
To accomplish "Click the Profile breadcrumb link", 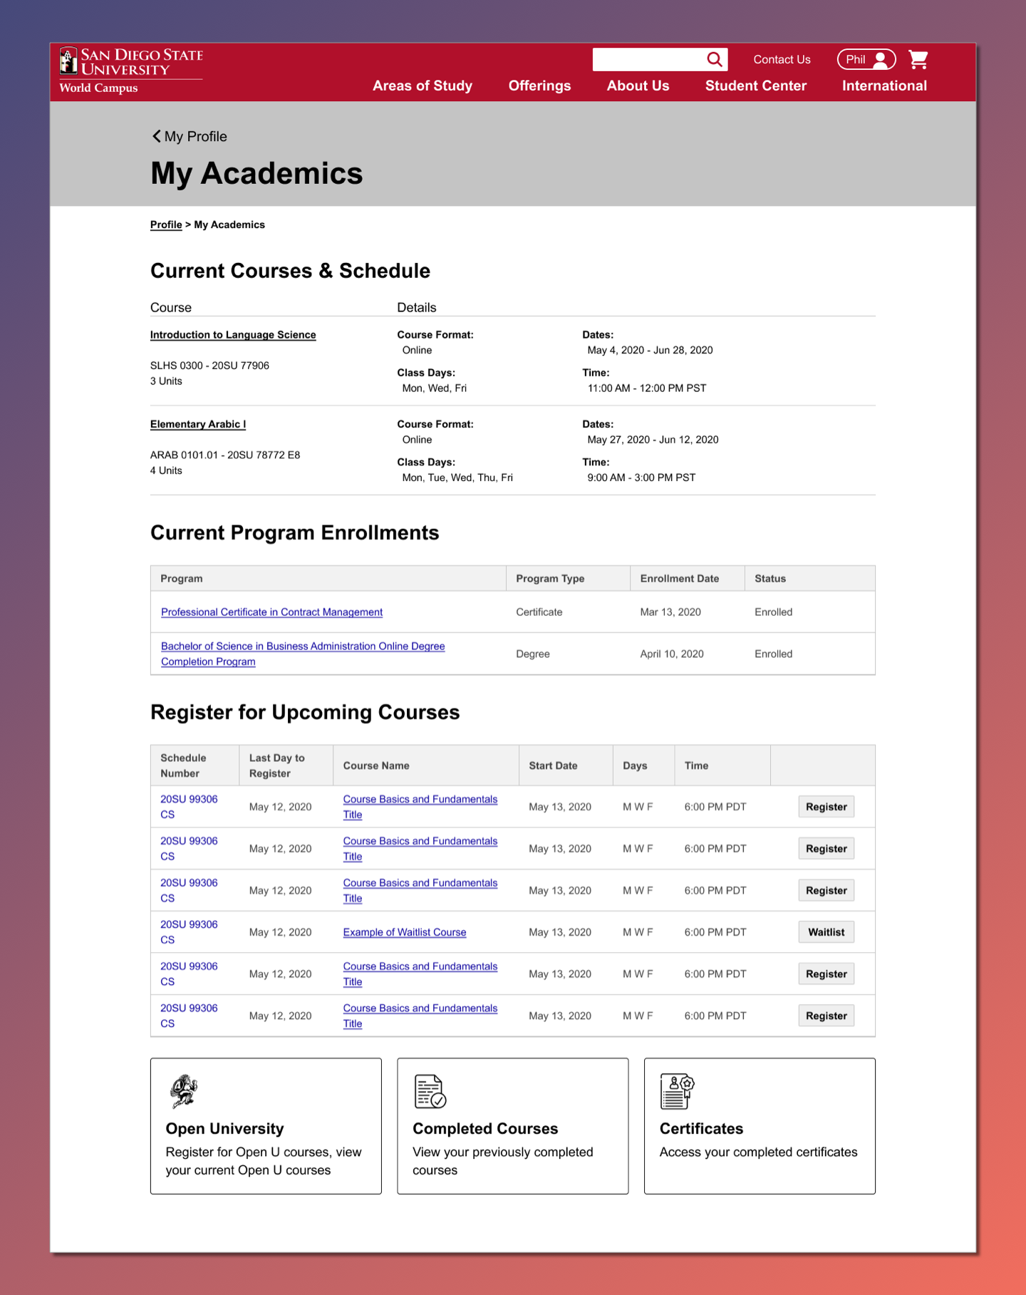I will click(166, 225).
